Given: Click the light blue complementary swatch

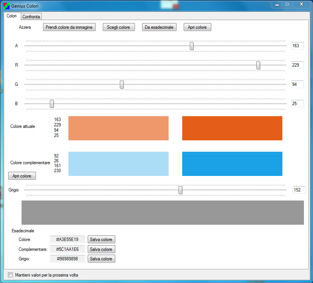Looking at the screenshot, I should 118,164.
